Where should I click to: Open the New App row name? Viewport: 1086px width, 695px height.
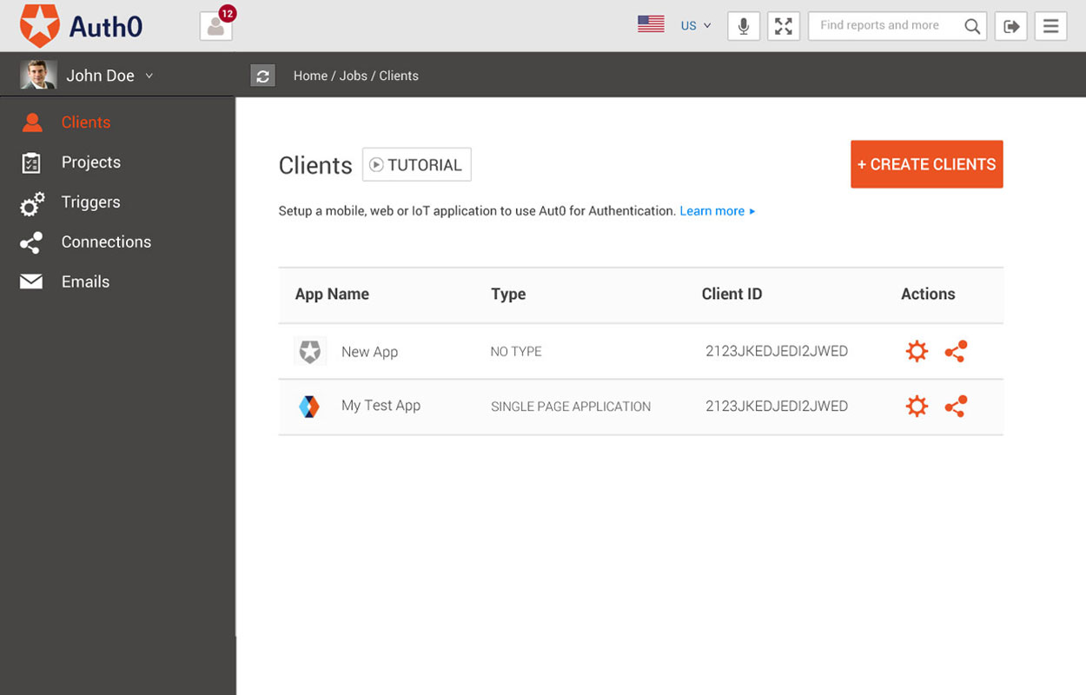[x=369, y=352]
